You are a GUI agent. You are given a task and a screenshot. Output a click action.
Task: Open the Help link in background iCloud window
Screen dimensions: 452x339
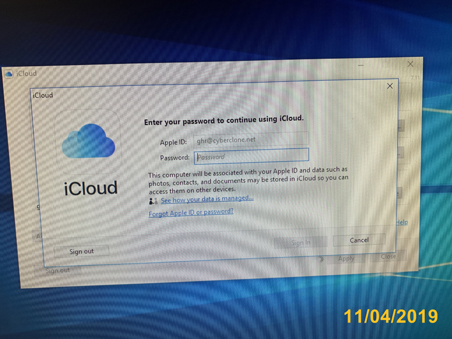[x=402, y=222]
